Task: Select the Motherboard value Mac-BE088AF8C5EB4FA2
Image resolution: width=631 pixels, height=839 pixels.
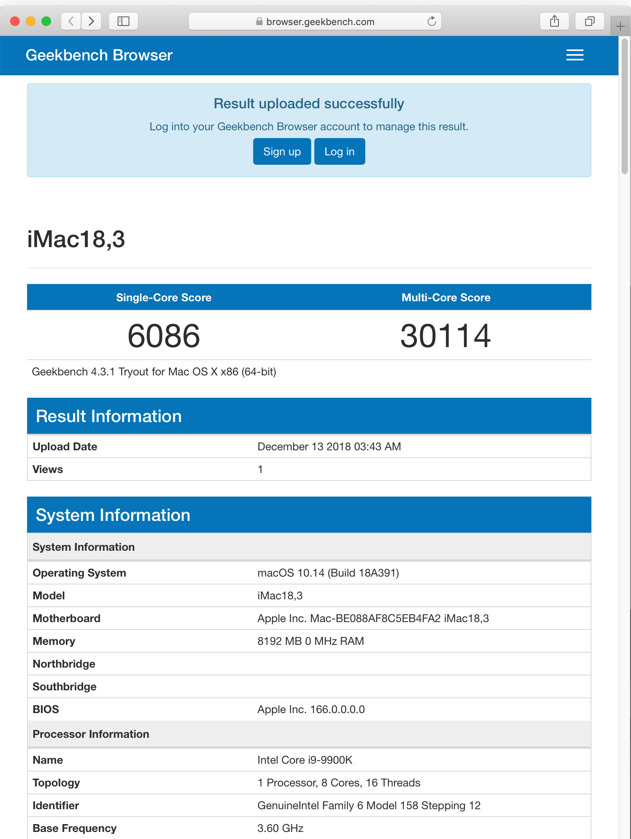Action: pyautogui.click(x=373, y=618)
